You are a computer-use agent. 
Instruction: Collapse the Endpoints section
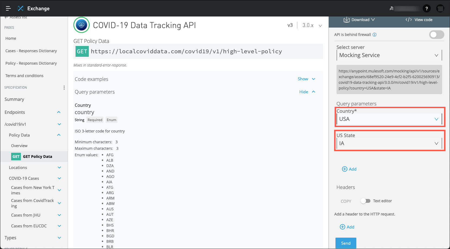pos(59,112)
